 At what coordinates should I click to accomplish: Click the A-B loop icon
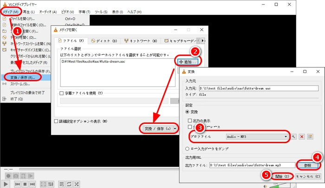coord(23,176)
